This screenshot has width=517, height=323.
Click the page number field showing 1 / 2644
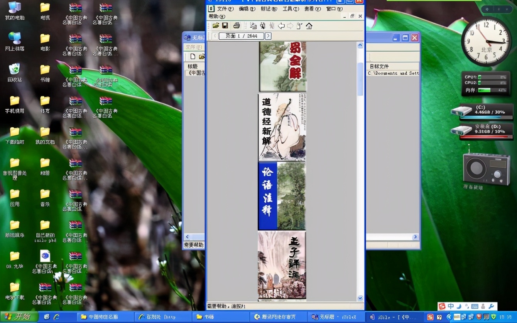click(x=241, y=36)
